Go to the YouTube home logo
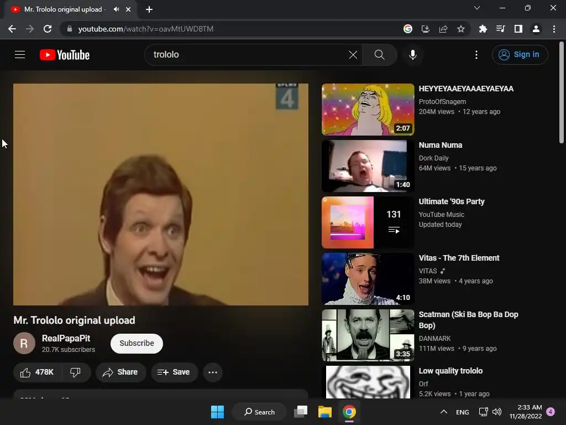This screenshot has height=425, width=566. (65, 55)
